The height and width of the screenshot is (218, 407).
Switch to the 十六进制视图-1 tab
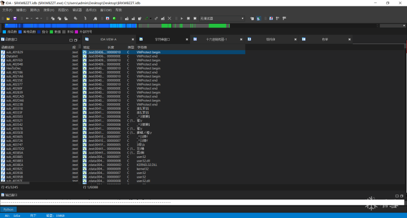pos(216,39)
